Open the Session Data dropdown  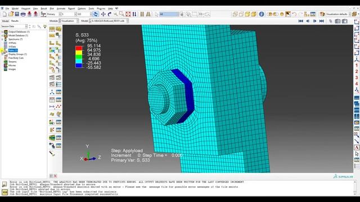14,26
